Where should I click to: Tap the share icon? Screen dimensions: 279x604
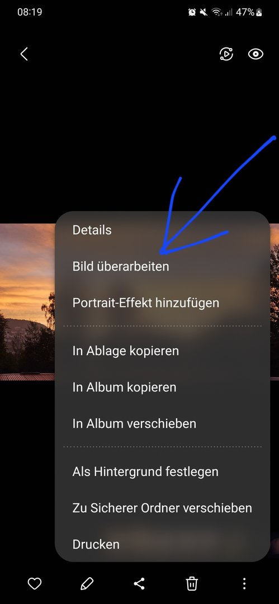pos(139,583)
